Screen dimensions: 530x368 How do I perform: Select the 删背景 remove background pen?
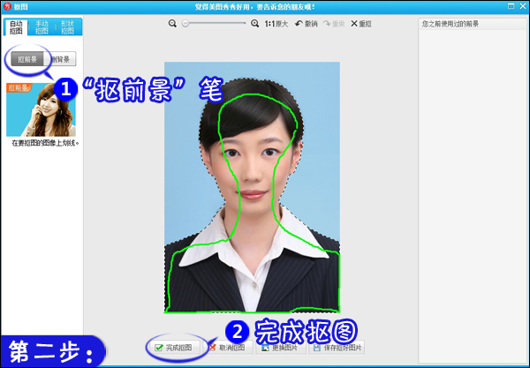[x=62, y=59]
